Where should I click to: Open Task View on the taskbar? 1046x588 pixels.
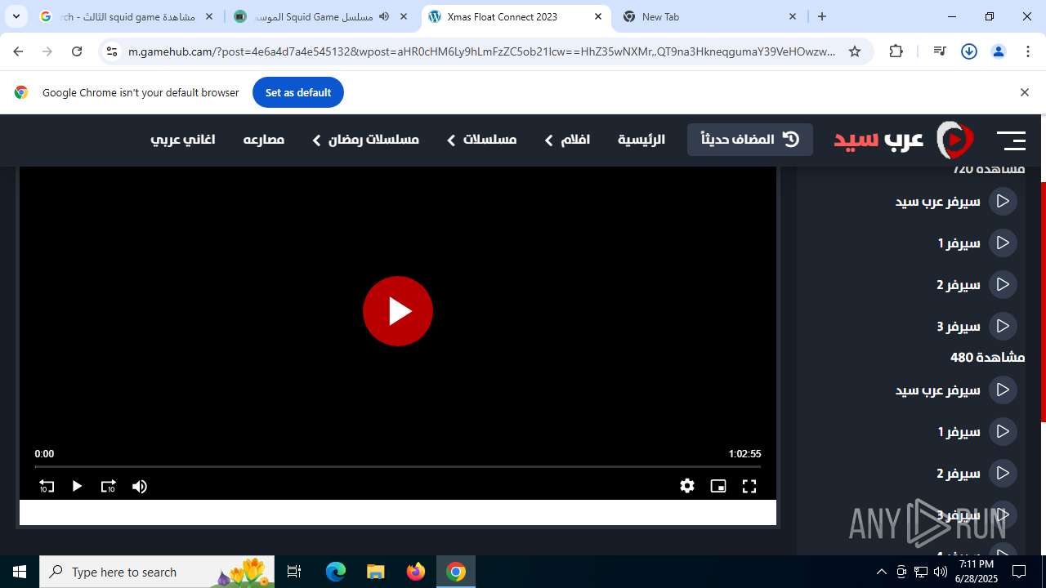(x=295, y=572)
